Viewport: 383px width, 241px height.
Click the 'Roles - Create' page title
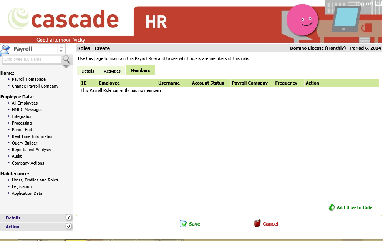click(x=94, y=48)
